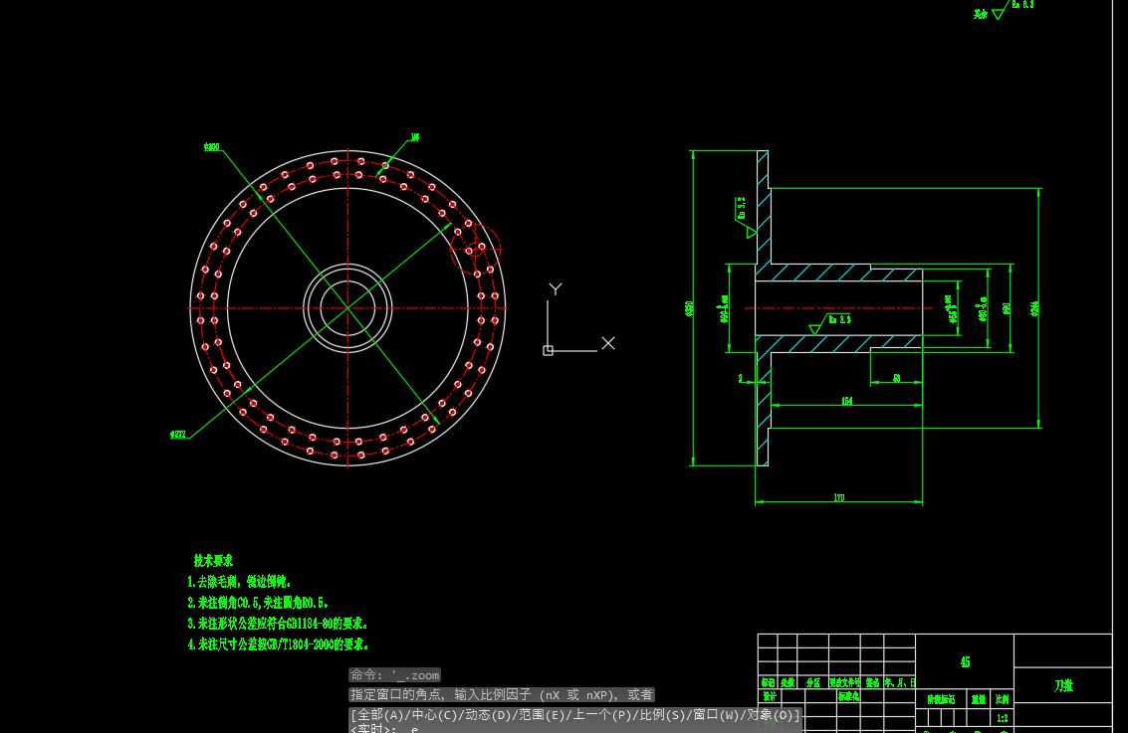Select the 其余 Ra 6.3 roughness symbol

click(1004, 9)
